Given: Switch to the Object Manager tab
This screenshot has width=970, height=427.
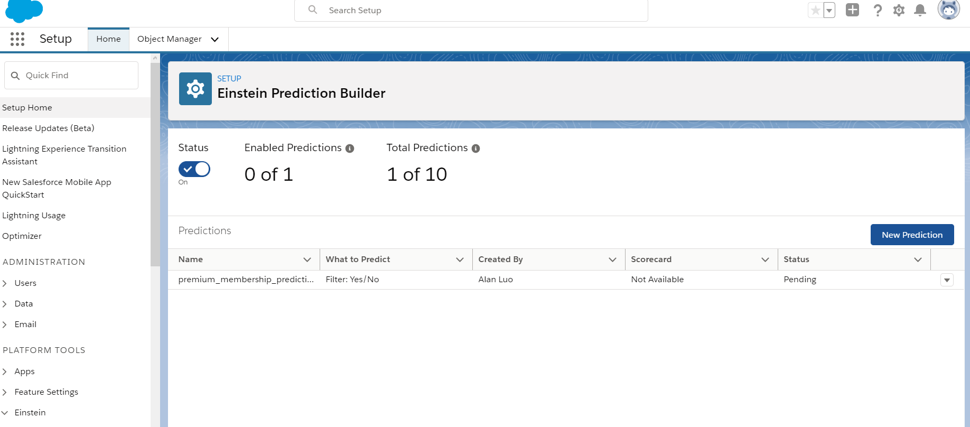Looking at the screenshot, I should (x=170, y=39).
